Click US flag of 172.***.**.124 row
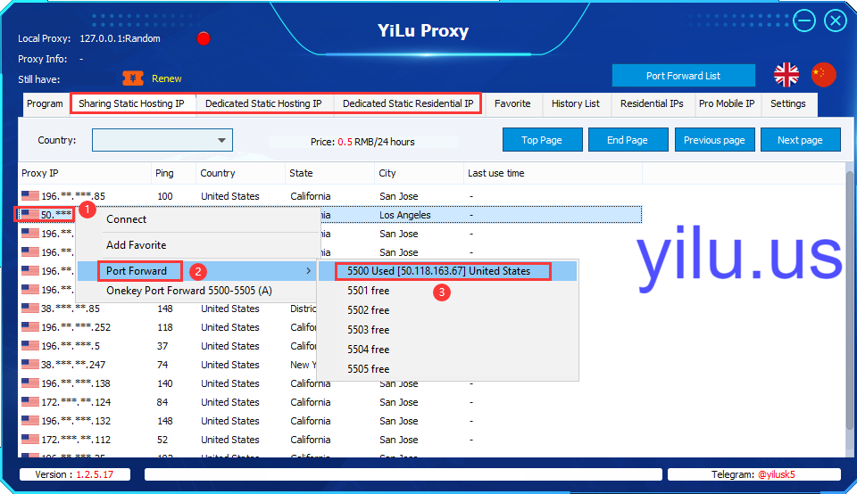This screenshot has height=494, width=857. point(30,401)
